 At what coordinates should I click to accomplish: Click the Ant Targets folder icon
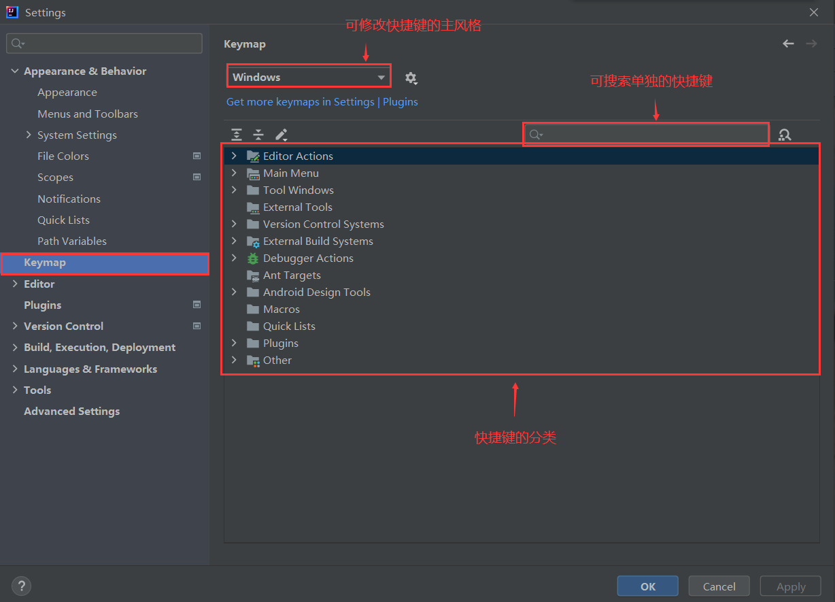click(253, 275)
